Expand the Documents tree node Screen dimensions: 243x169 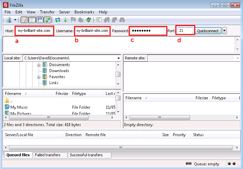click(39, 65)
